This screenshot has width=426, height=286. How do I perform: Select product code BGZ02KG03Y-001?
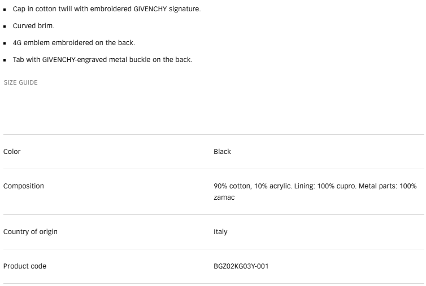pos(241,266)
